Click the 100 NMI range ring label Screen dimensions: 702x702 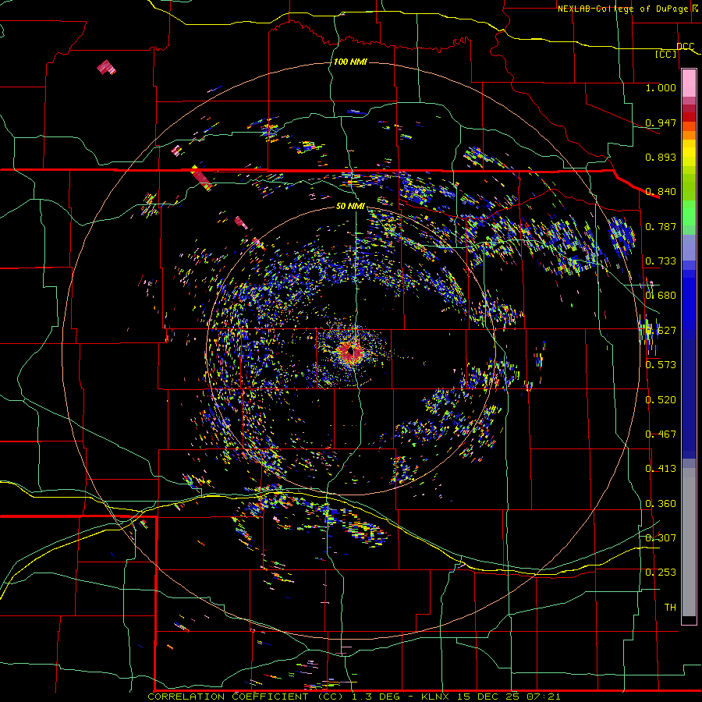click(x=350, y=62)
